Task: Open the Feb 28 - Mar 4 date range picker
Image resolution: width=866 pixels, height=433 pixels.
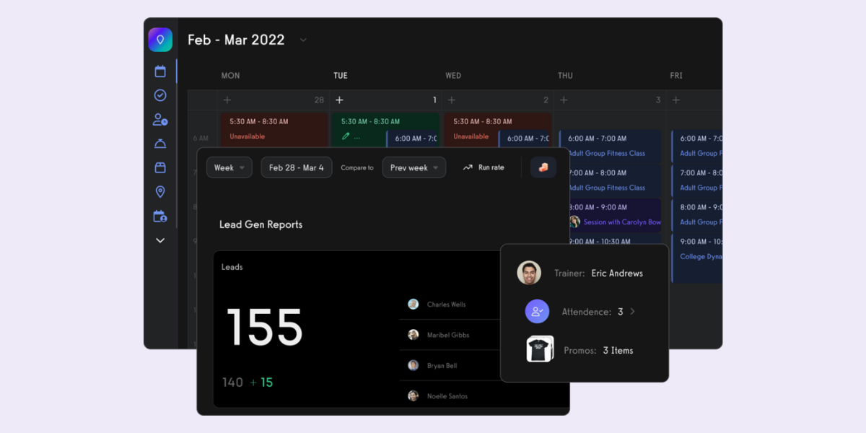Action: point(297,167)
